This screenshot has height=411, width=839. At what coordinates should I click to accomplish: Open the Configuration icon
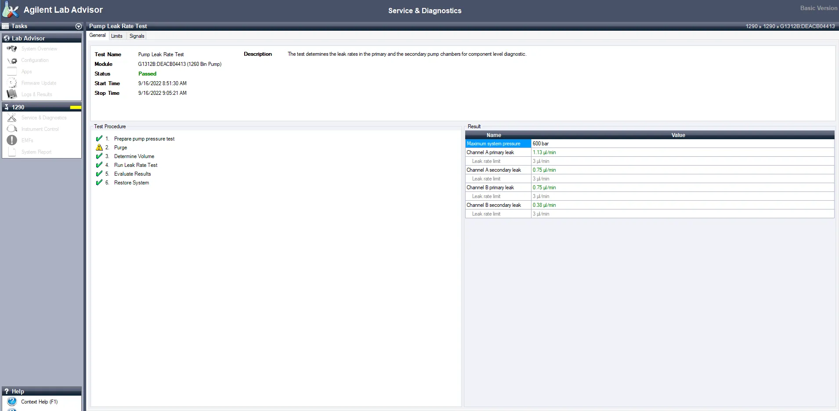(x=12, y=60)
